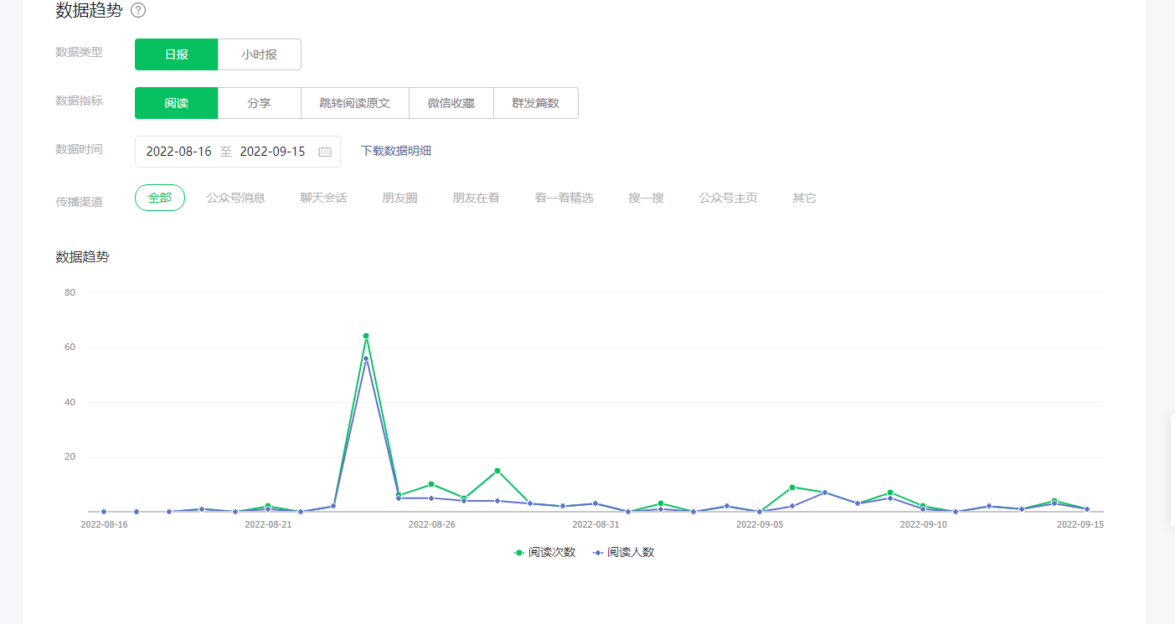Switch to the 微信收藏 metric
This screenshot has height=624, width=1175.
click(451, 103)
